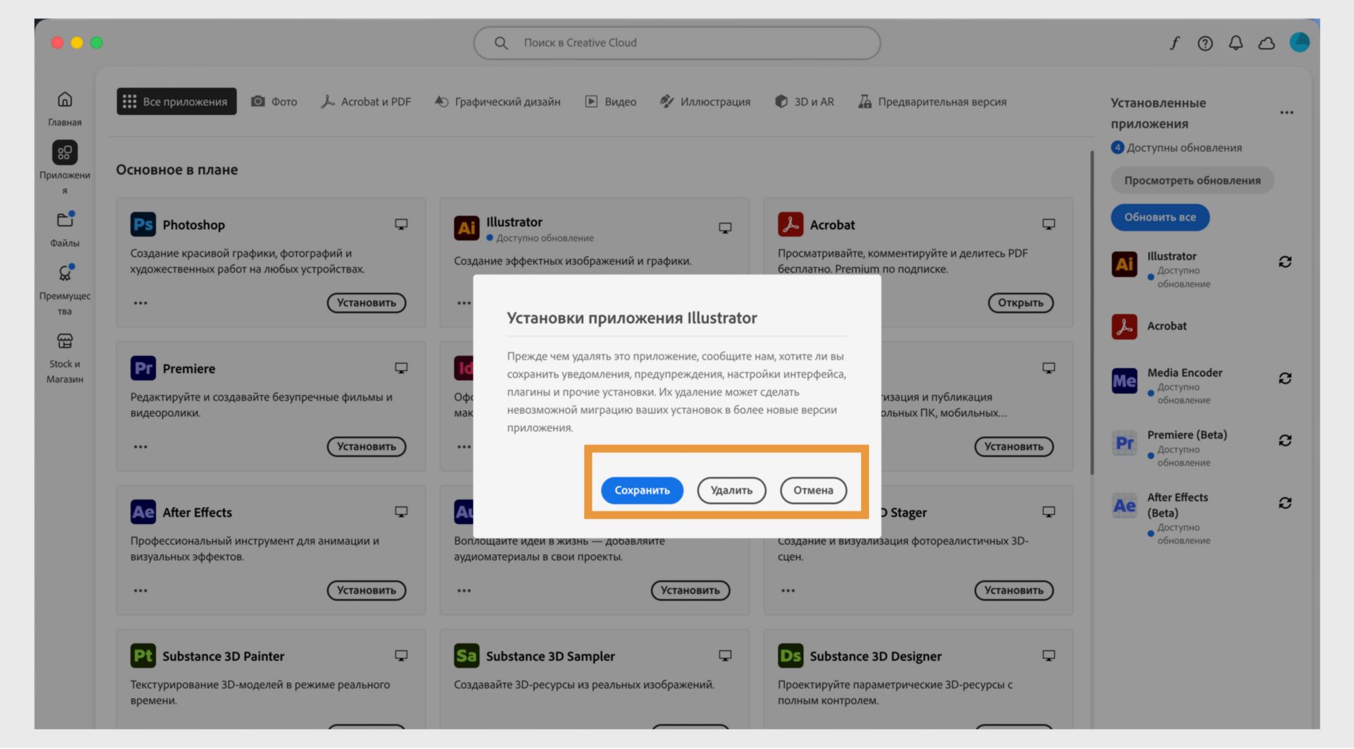Open the account profile avatar

1300,42
